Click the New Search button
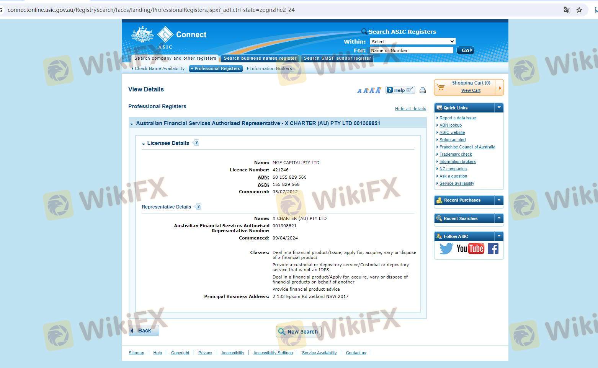Viewport: 598px width, 368px height. (x=298, y=332)
